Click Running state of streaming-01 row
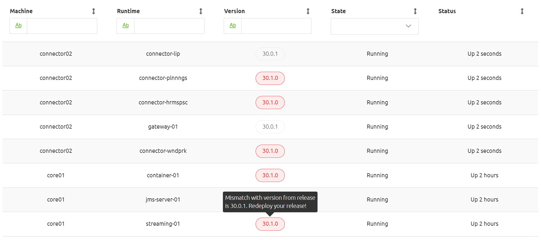Screen dimensions: 541x240 pyautogui.click(x=377, y=224)
